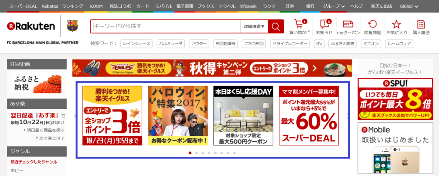The width and height of the screenshot is (439, 176).
Task: Open notifications (お知らせ) icon
Action: pyautogui.click(x=325, y=27)
